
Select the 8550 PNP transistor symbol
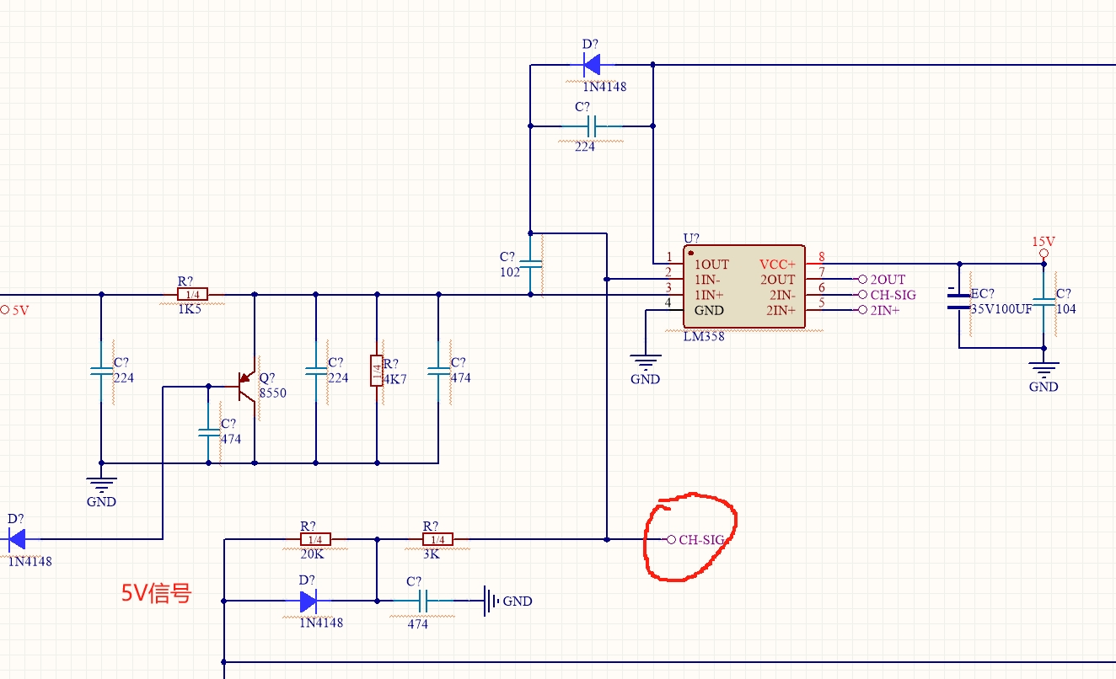[246, 386]
